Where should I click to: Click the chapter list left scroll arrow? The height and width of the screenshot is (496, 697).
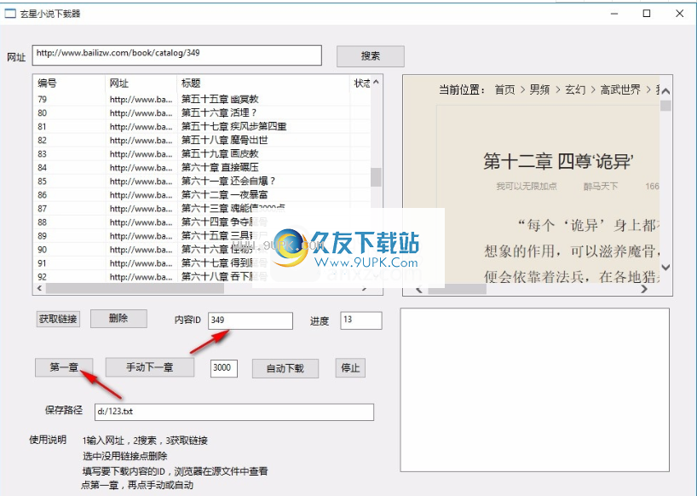39,288
